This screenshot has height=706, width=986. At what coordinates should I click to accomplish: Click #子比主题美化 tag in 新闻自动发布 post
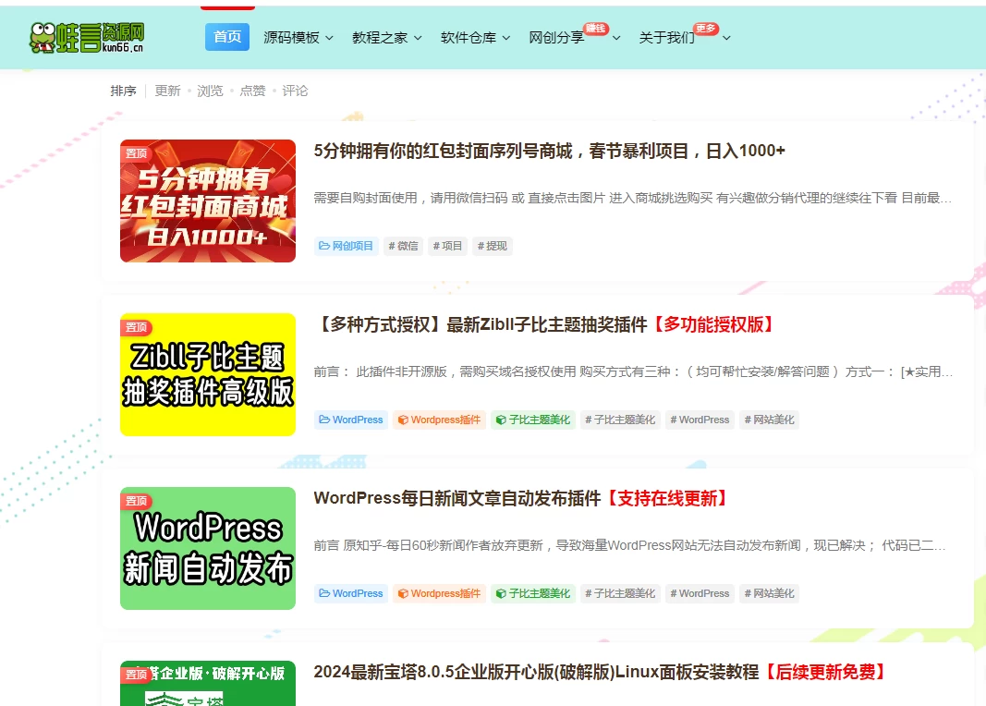[620, 593]
